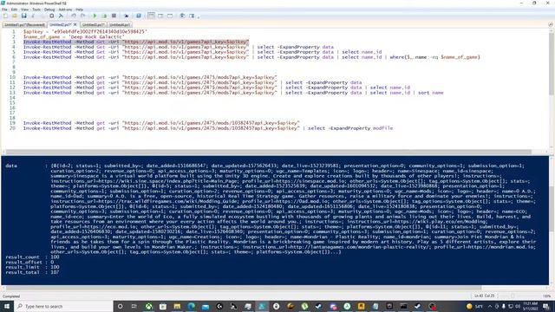Open Task View from the taskbar
The image size is (555, 312).
point(134,306)
